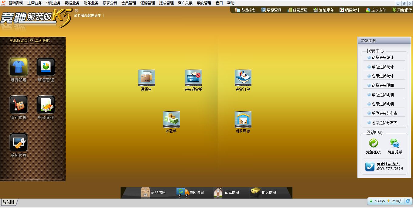The image size is (413, 208).
Task: Open the 提成管理 menu
Action: [x=166, y=3]
